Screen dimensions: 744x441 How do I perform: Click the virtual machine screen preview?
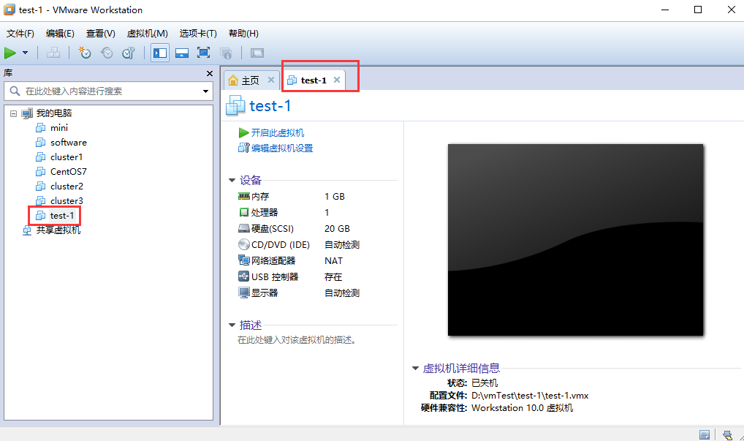point(576,240)
